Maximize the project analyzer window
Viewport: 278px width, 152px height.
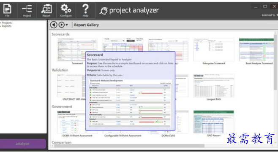(265, 7)
